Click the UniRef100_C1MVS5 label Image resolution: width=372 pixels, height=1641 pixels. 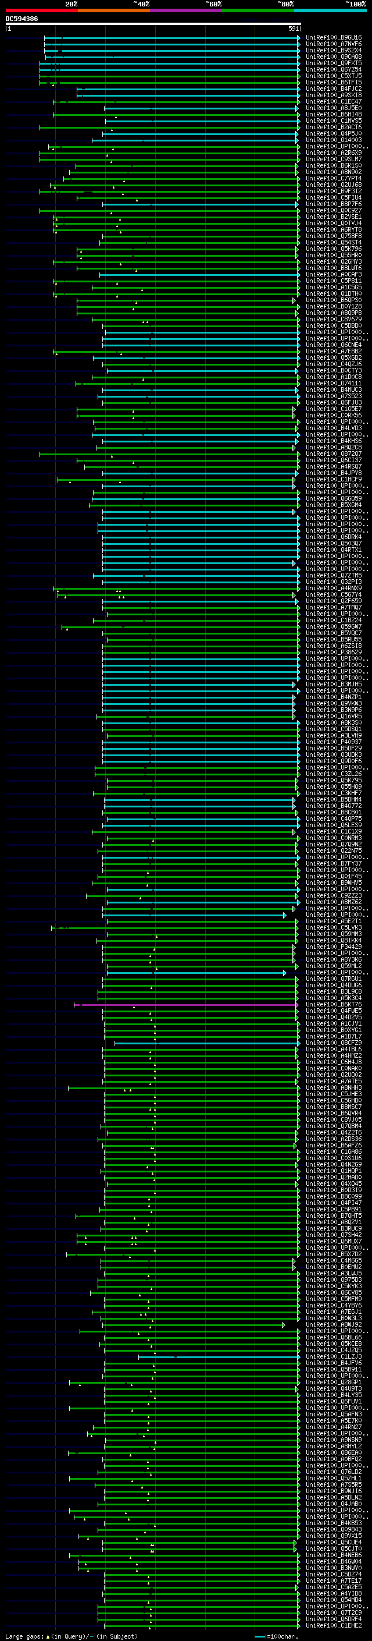333,121
